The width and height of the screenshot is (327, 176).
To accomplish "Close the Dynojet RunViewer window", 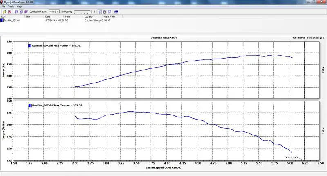I will 321,2.
